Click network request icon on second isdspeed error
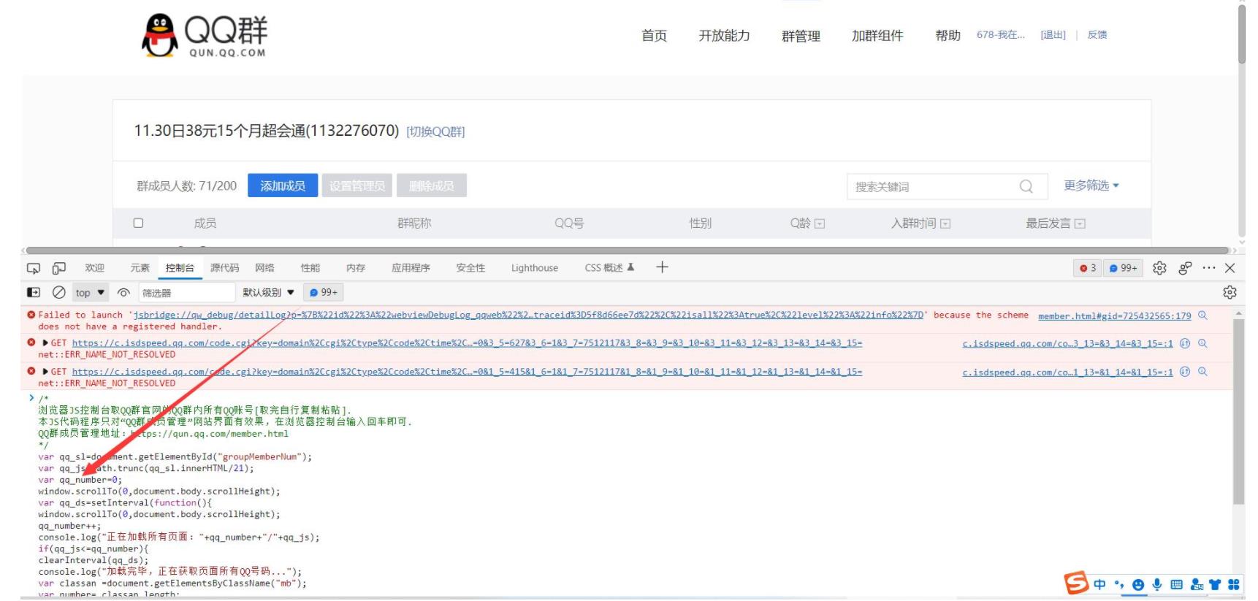Viewport: 1258px width, 601px height. point(1185,372)
